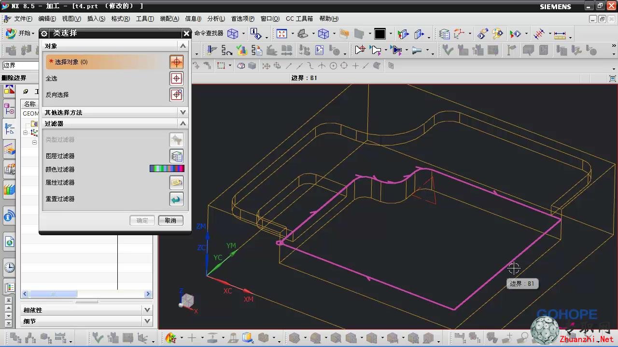Open the rectangle selection mode dropdown arrow
The width and height of the screenshot is (618, 347).
(x=230, y=66)
